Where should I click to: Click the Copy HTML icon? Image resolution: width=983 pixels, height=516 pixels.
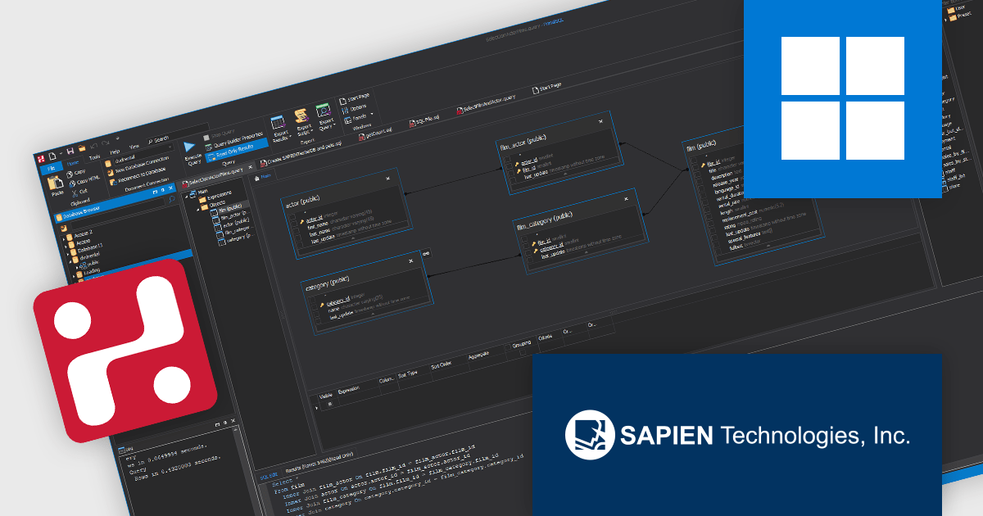[x=72, y=183]
